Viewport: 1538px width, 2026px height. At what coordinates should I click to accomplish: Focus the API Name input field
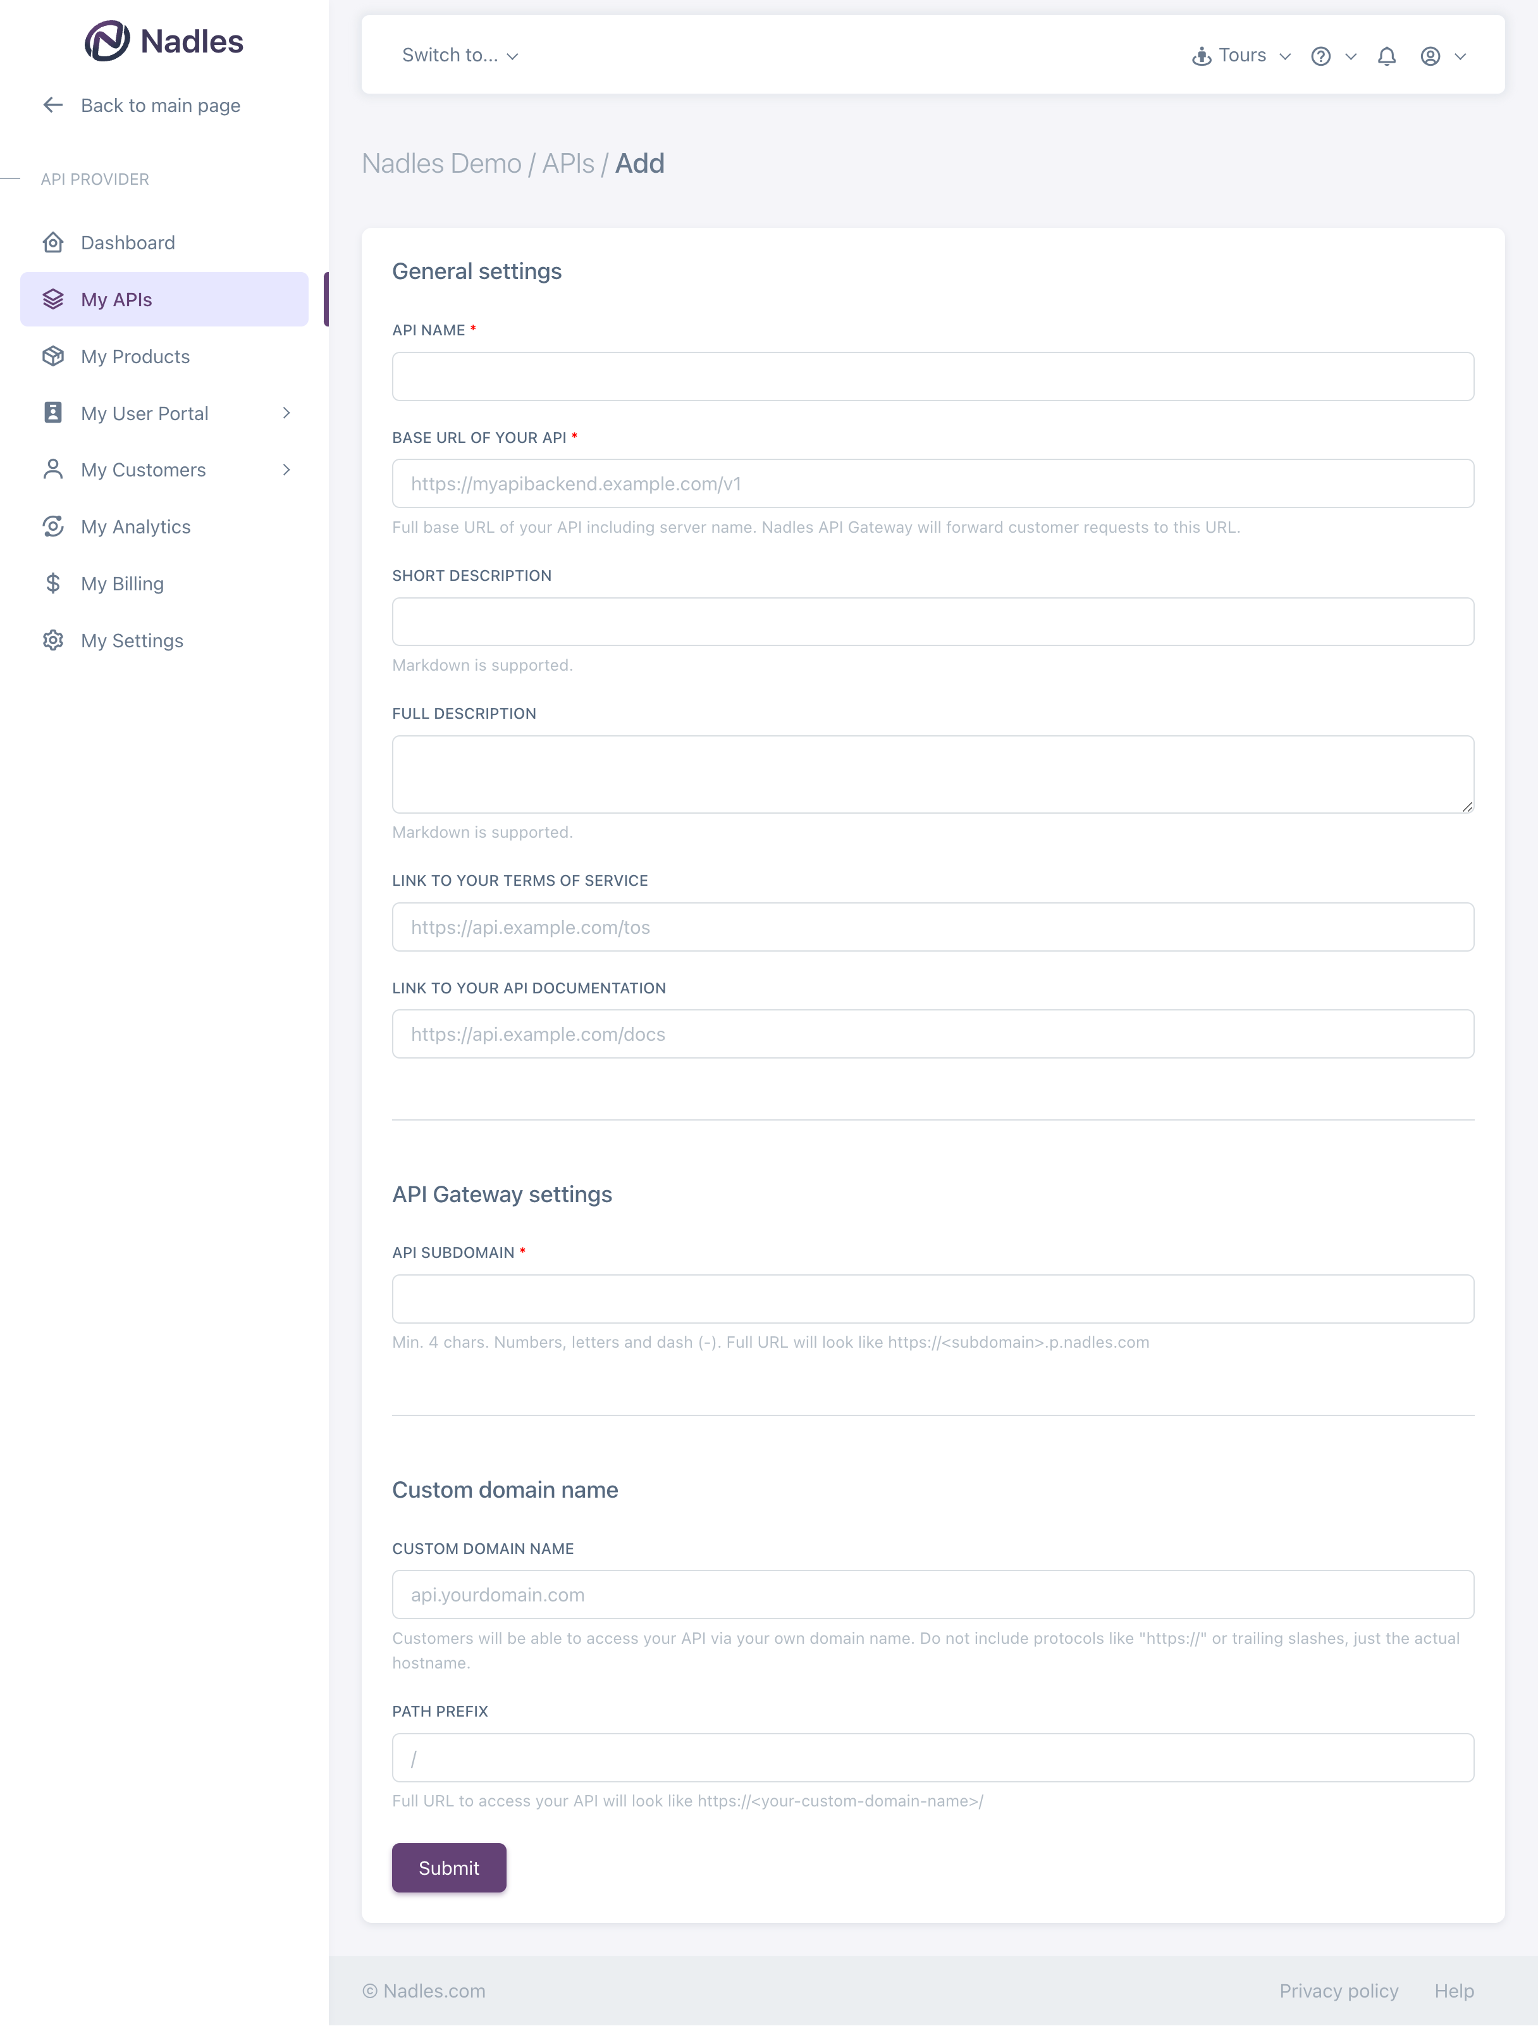point(932,376)
